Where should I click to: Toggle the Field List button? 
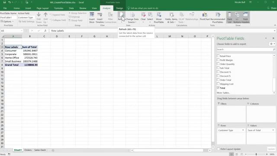[x=229, y=17]
